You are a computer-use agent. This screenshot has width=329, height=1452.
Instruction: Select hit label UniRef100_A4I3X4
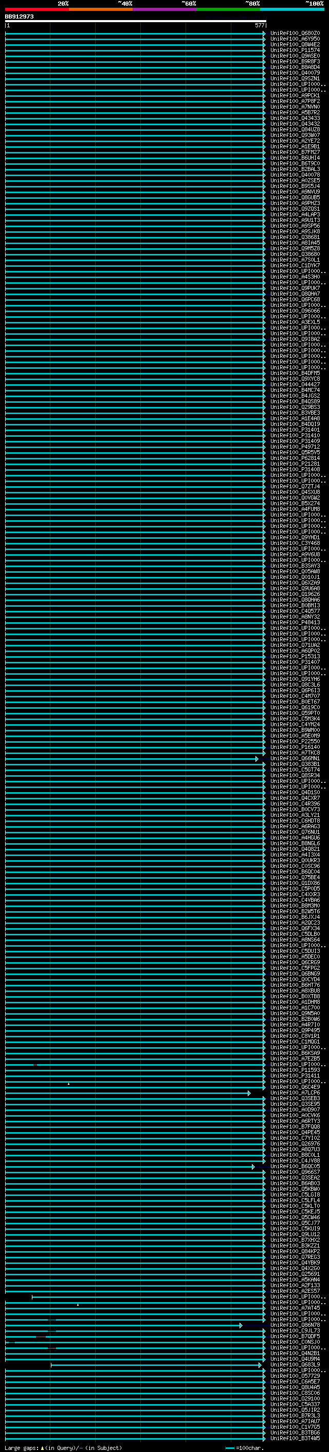click(295, 855)
